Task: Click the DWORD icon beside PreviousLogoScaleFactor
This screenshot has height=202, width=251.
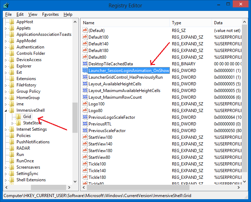Action: click(85, 117)
